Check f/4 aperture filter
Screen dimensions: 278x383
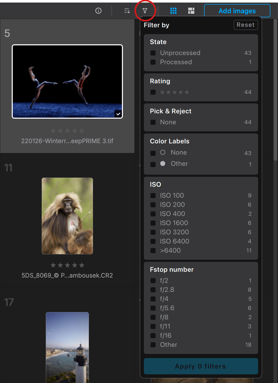tap(153, 299)
